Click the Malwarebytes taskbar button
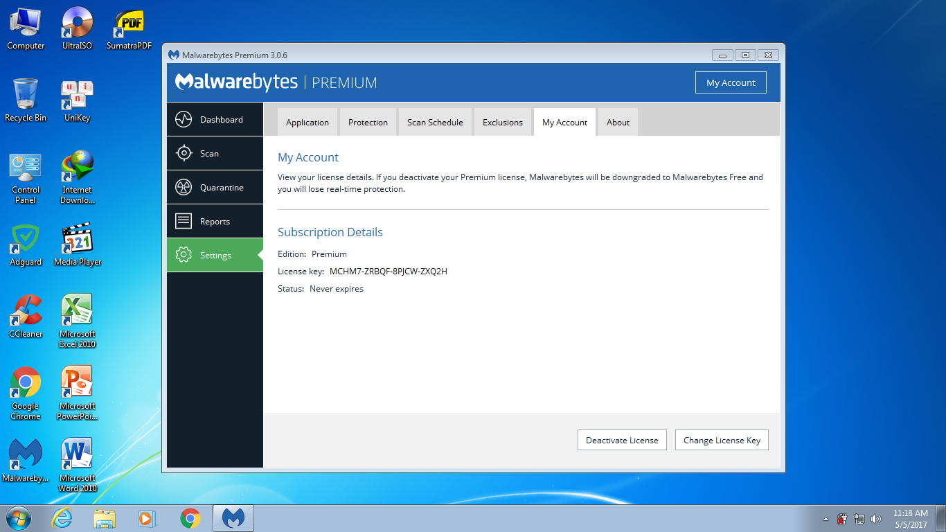Screen dimensions: 946x532 [x=233, y=518]
